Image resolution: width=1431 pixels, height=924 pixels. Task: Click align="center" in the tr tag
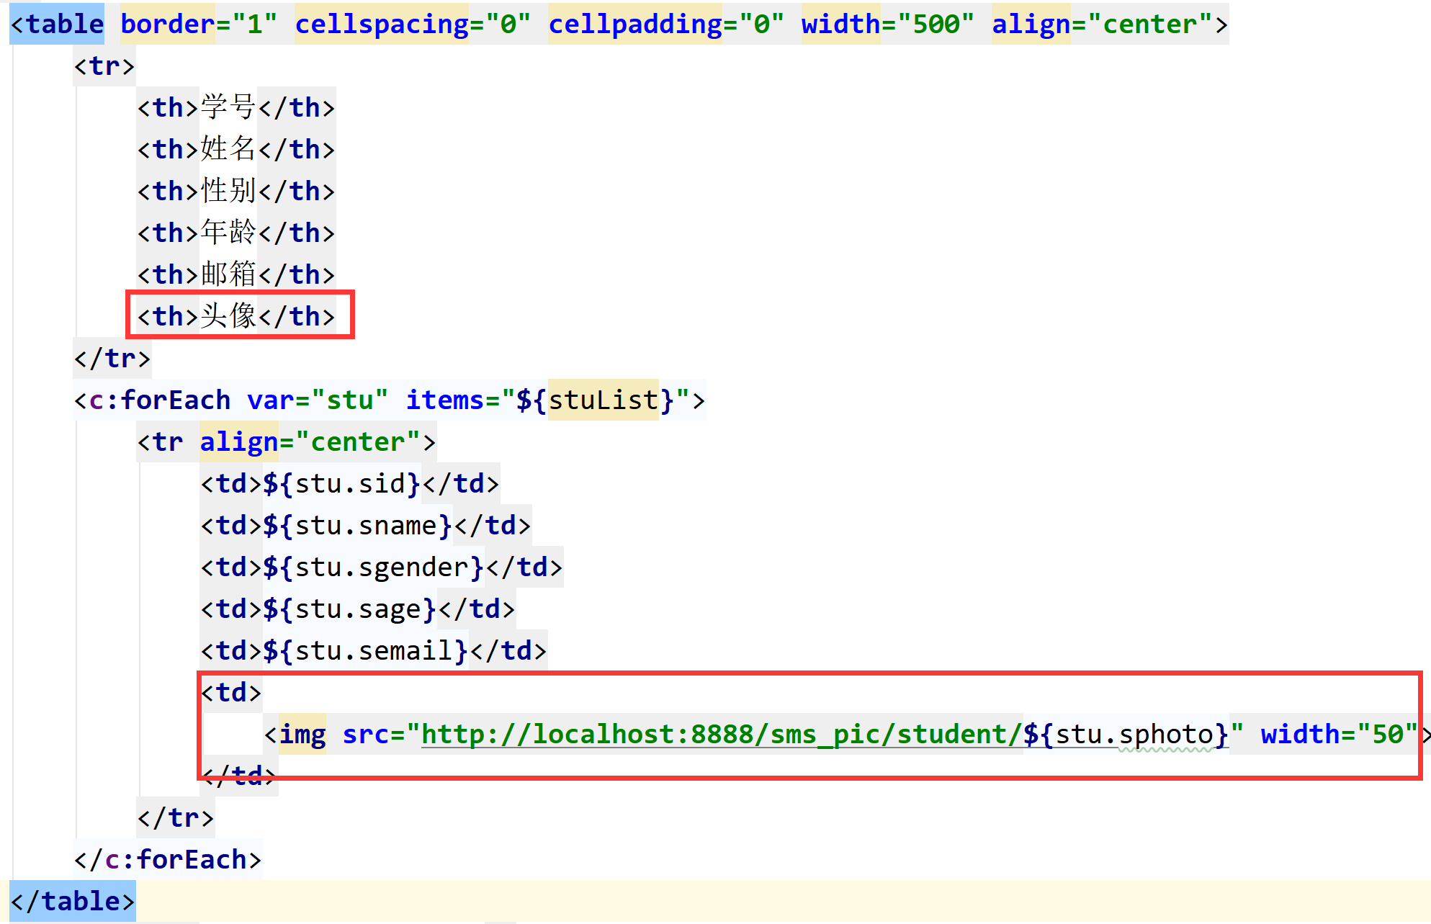coord(310,441)
